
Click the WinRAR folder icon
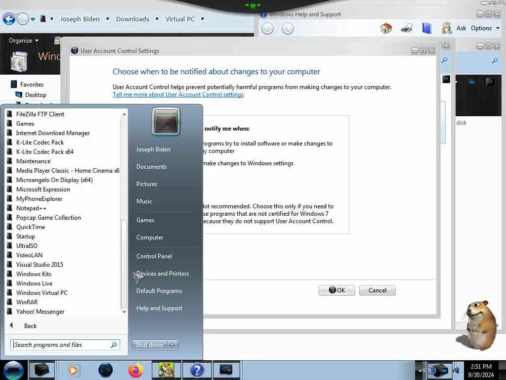tap(10, 302)
